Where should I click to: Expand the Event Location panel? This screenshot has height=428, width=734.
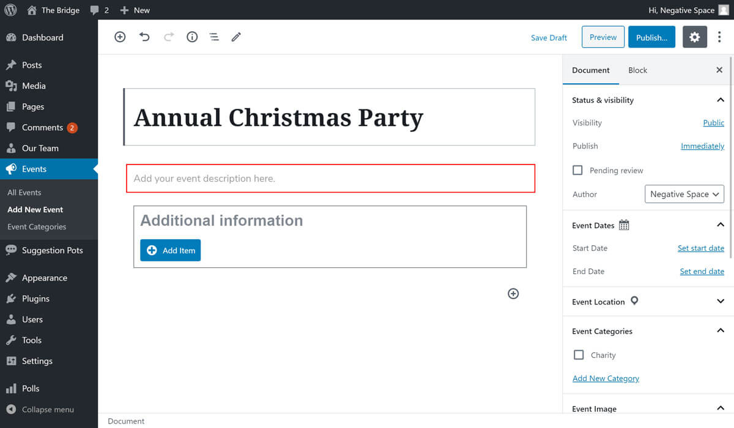coord(720,301)
